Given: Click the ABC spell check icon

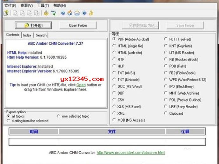Looking at the screenshot, I should click(53, 13).
